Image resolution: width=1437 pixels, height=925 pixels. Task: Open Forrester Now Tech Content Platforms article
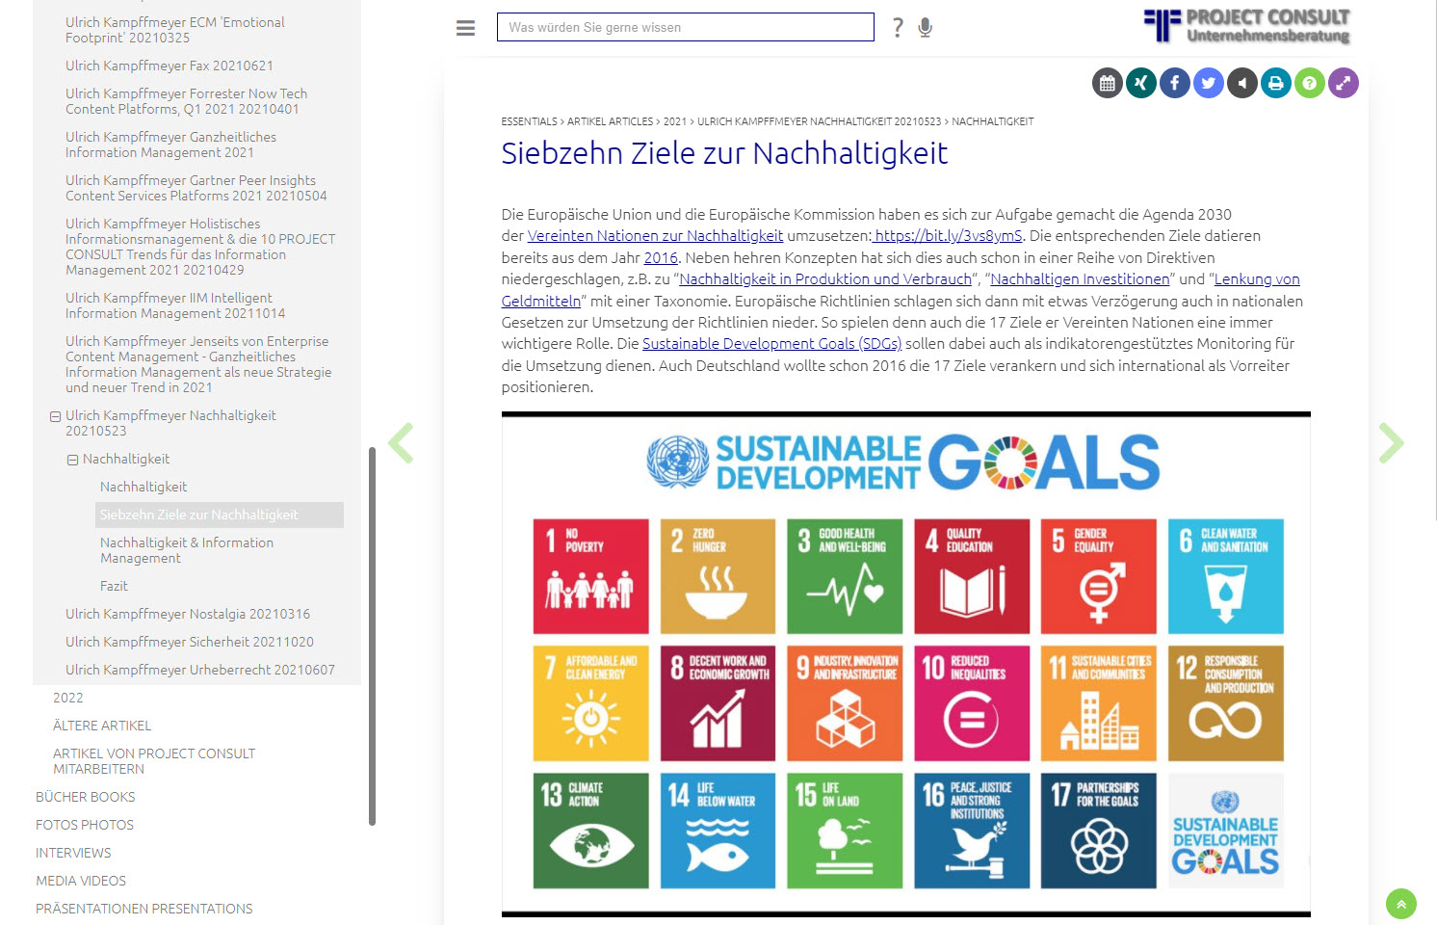(186, 101)
